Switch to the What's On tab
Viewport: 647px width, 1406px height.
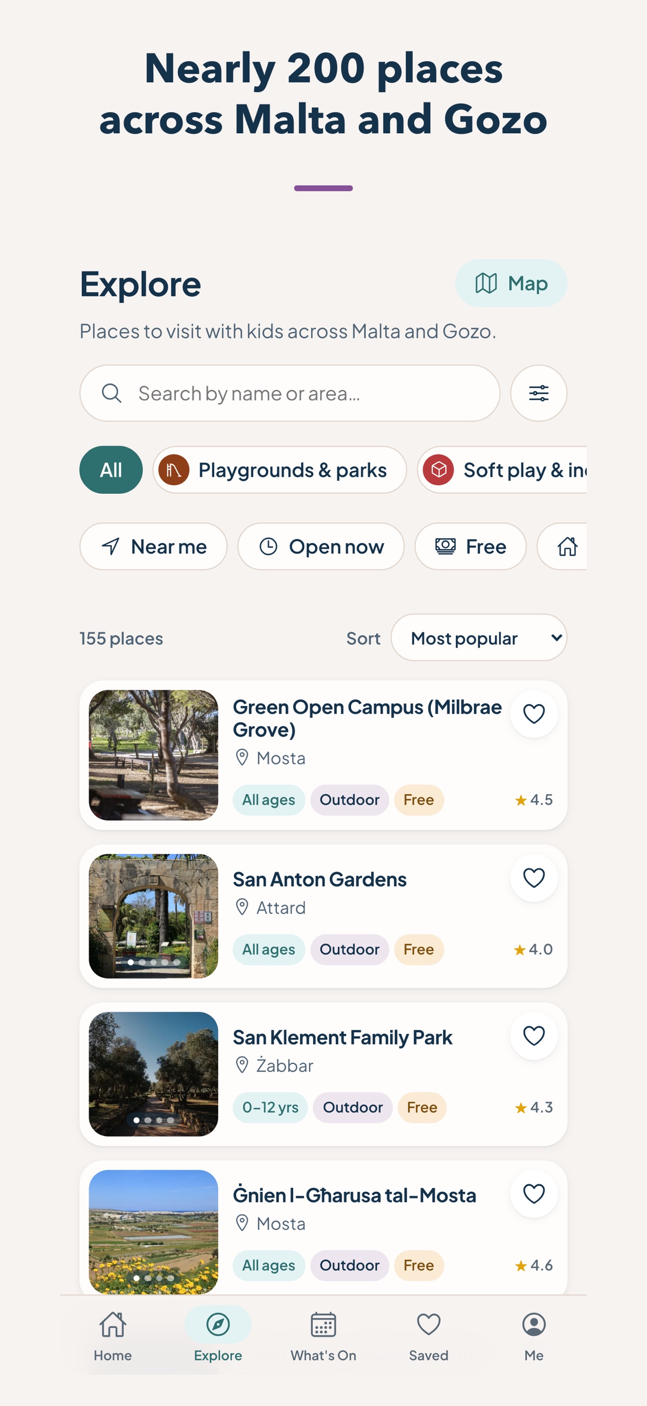click(x=323, y=1336)
